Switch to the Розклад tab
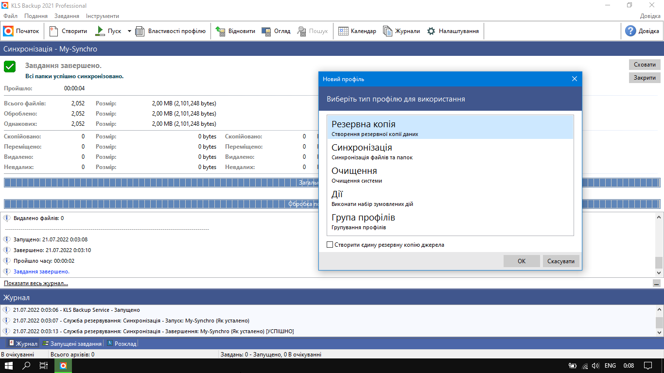 coord(122,343)
